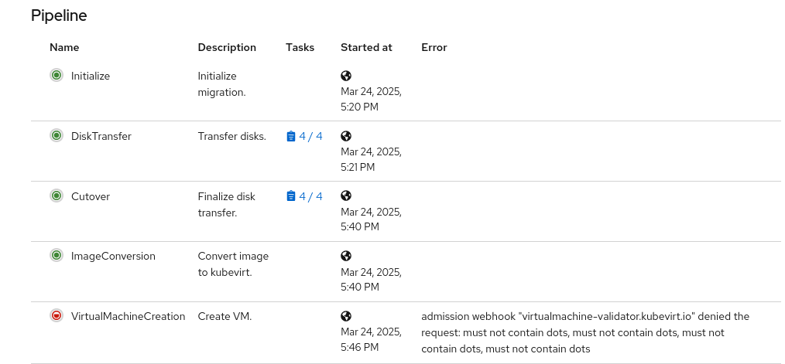Click the ImageConversion green status icon
This screenshot has width=785, height=364.
click(x=57, y=256)
